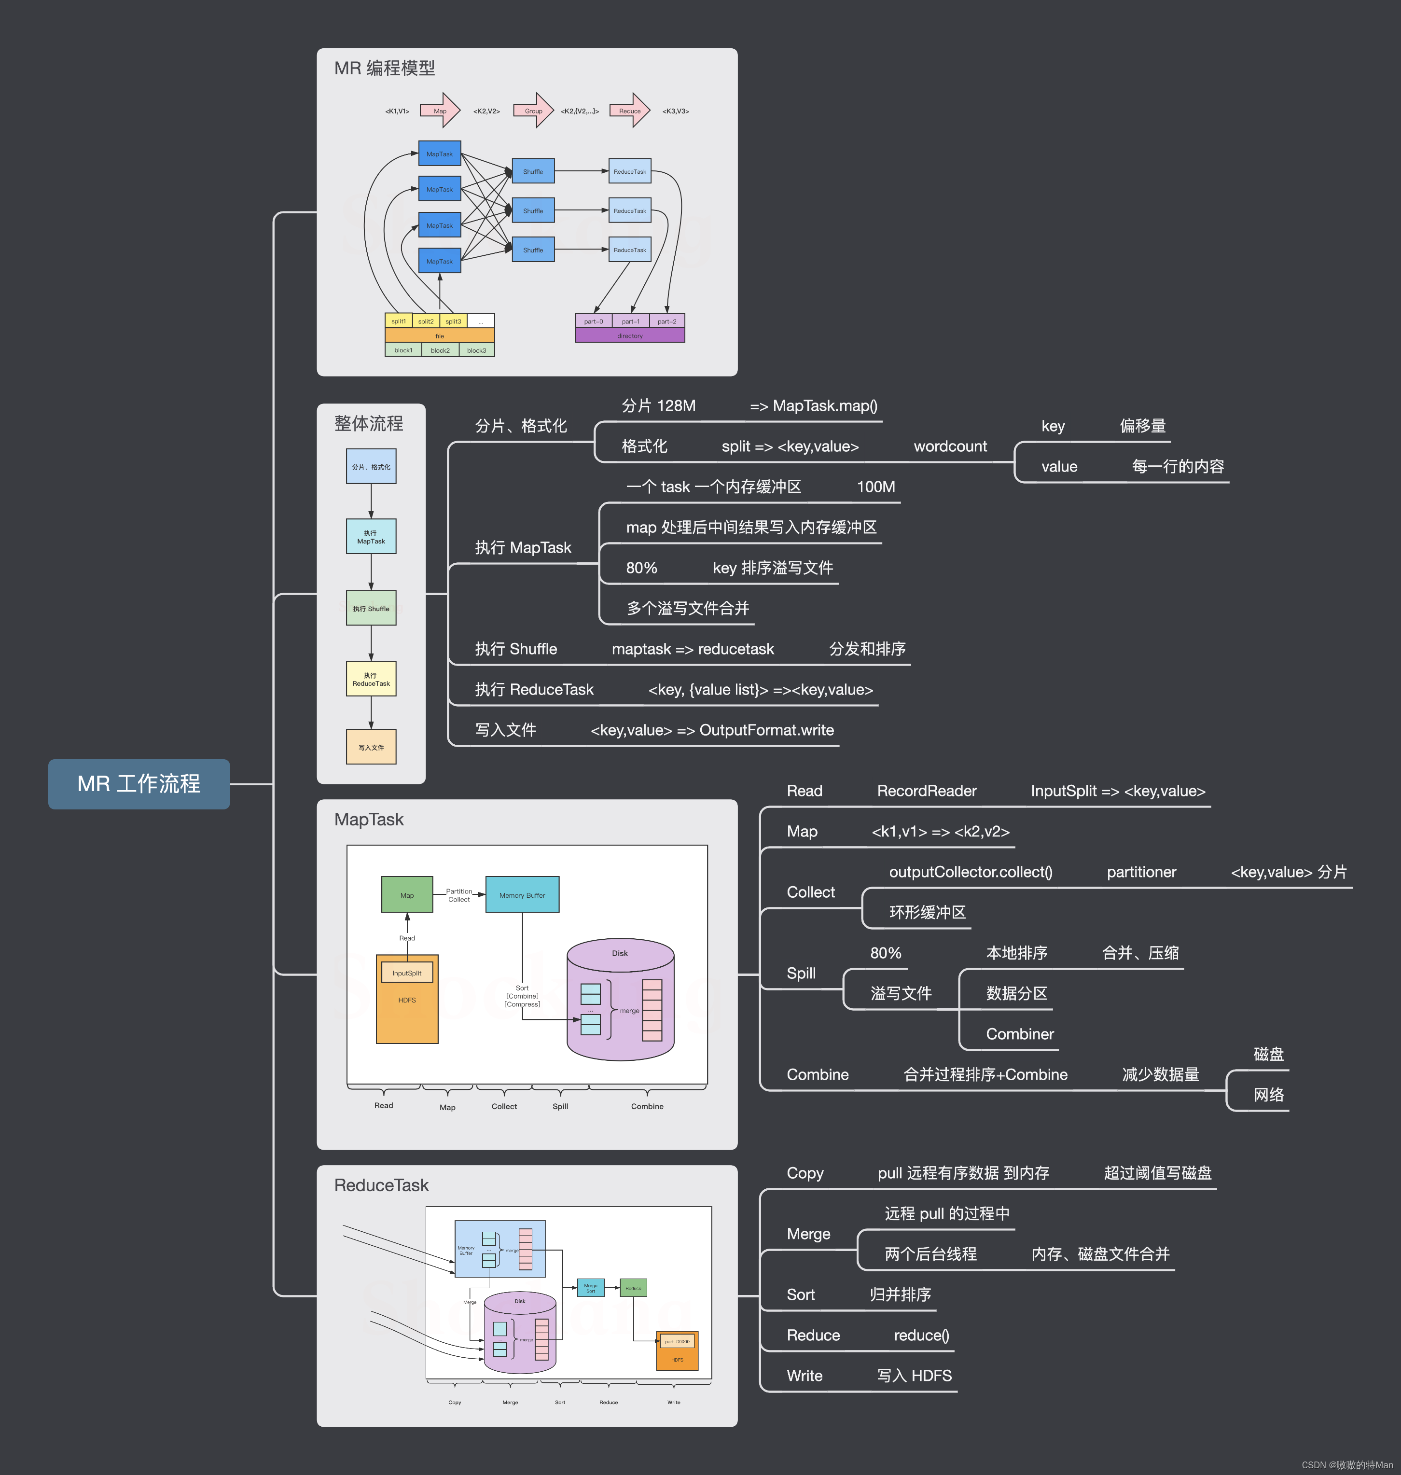
Task: Click the green Map box in MapTask diagram
Action: click(406, 895)
